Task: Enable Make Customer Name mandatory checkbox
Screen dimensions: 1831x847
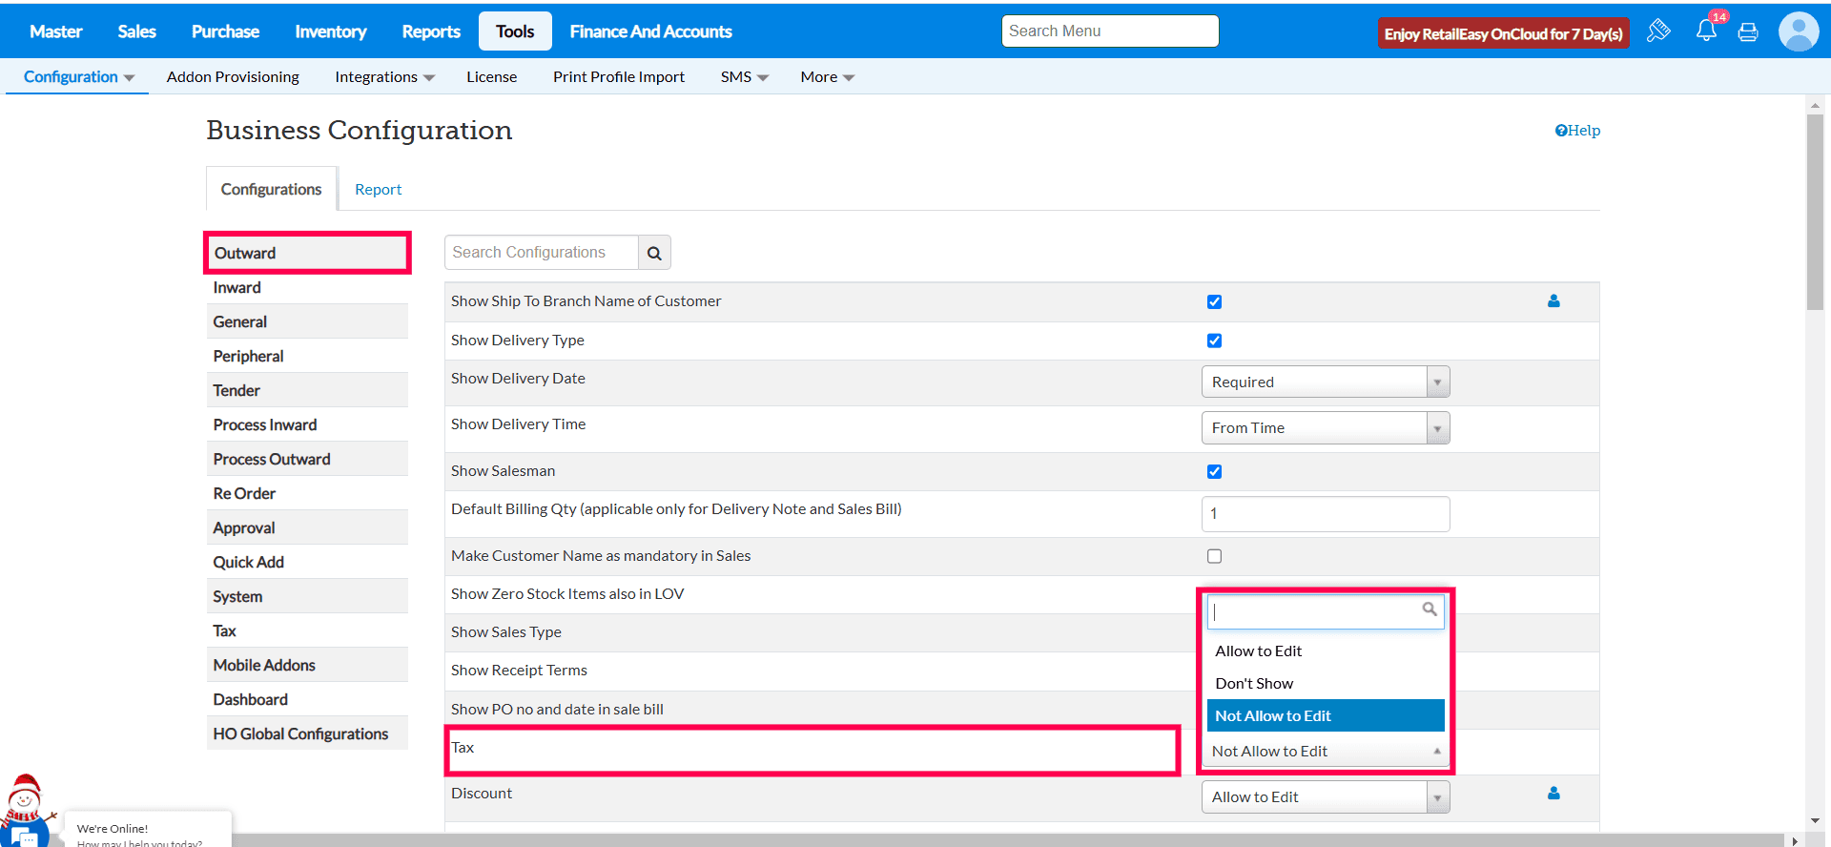Action: pyautogui.click(x=1214, y=556)
